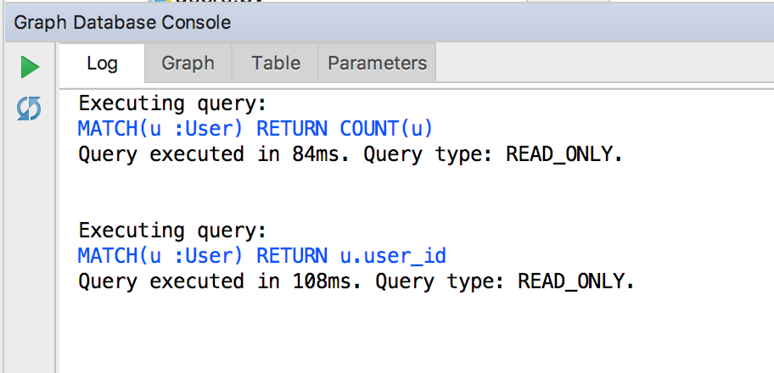Image resolution: width=774 pixels, height=373 pixels.
Task: Select the query MATCH(u :User) RETURN u.user_id
Action: click(262, 256)
